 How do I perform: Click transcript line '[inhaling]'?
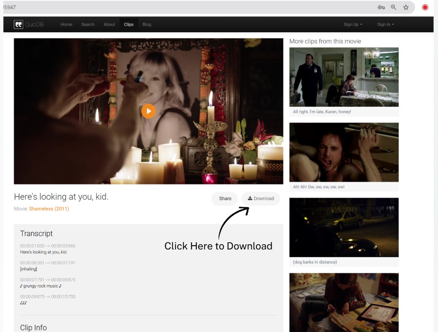(28, 269)
